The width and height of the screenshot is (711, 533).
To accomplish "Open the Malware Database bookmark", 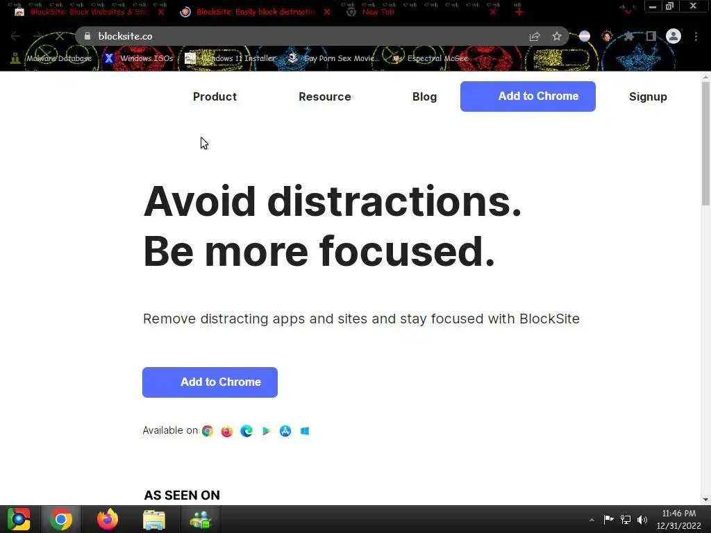I will click(x=51, y=58).
